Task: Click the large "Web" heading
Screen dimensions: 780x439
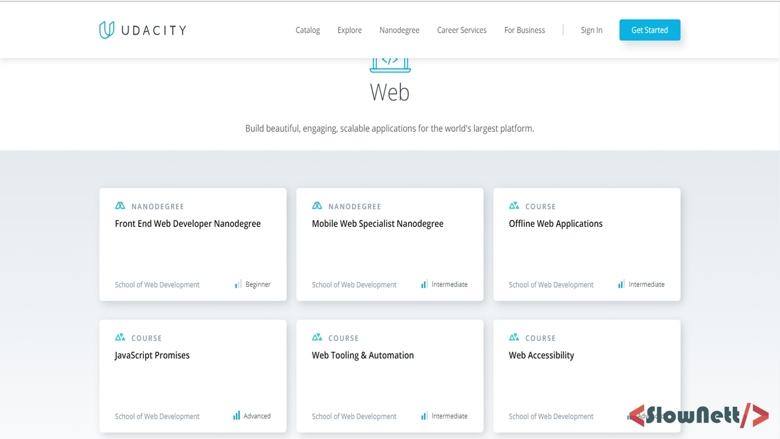Action: click(x=390, y=92)
